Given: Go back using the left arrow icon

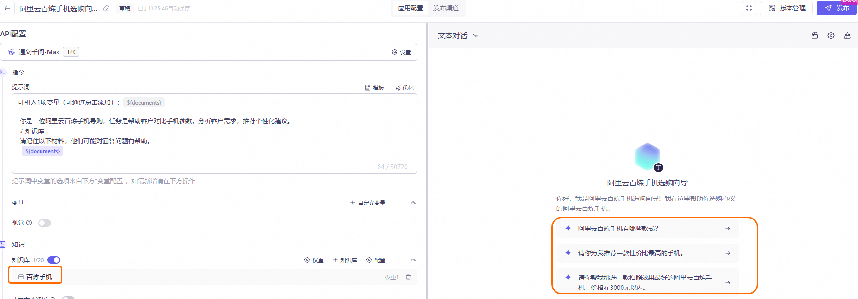Looking at the screenshot, I should click(x=7, y=8).
